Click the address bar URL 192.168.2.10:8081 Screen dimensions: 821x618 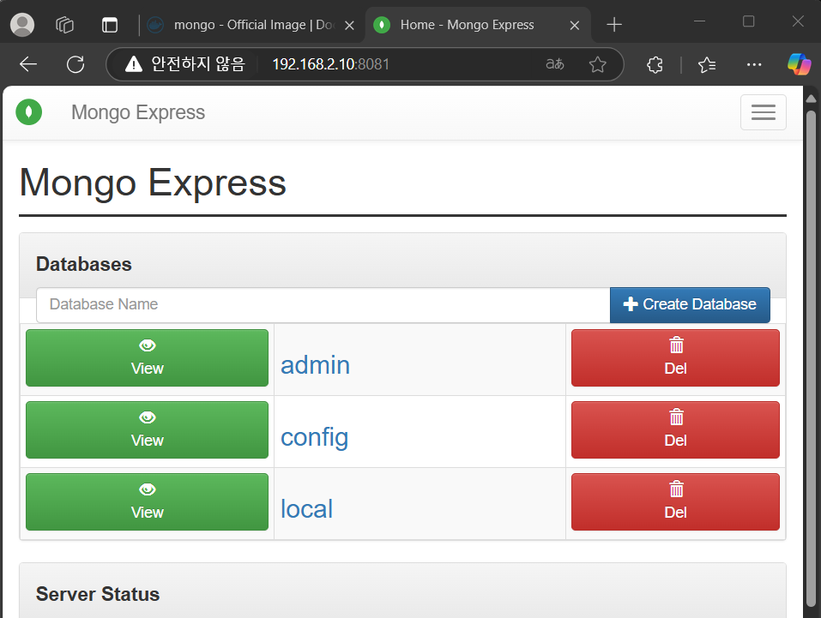(331, 64)
